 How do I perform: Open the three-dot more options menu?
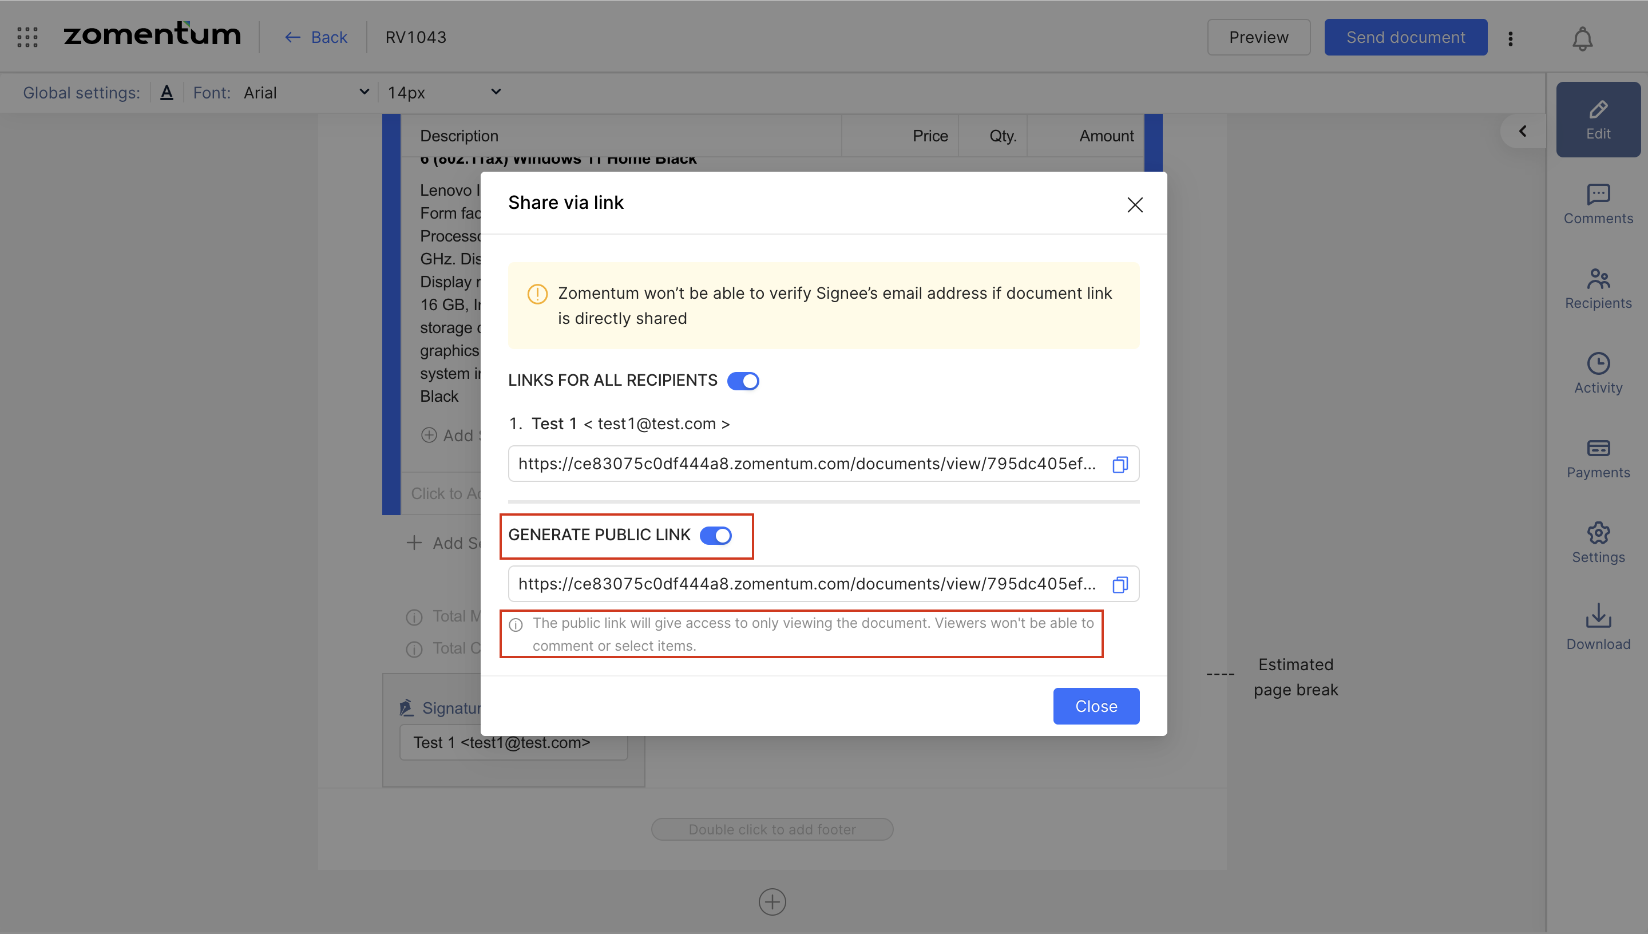point(1510,38)
